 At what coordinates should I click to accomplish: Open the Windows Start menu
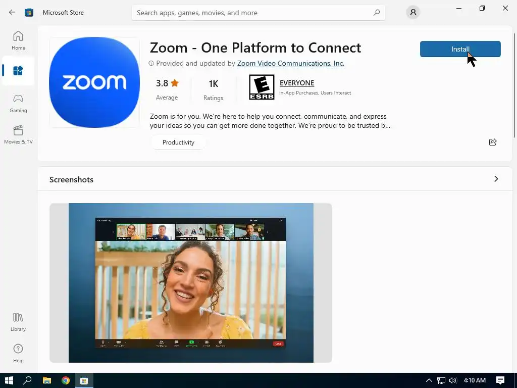[x=9, y=380]
